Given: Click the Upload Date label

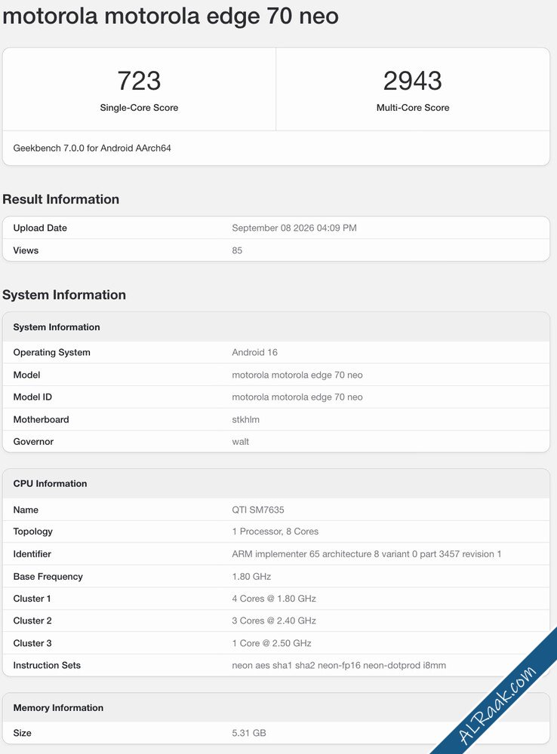Looking at the screenshot, I should pos(40,228).
